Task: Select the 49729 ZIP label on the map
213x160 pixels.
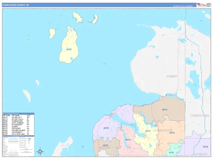Action: coord(106,145)
